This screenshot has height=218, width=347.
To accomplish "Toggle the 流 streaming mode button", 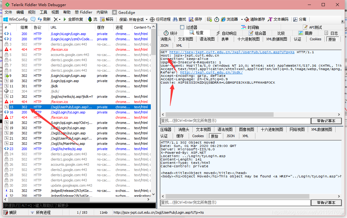I will tap(93, 19).
